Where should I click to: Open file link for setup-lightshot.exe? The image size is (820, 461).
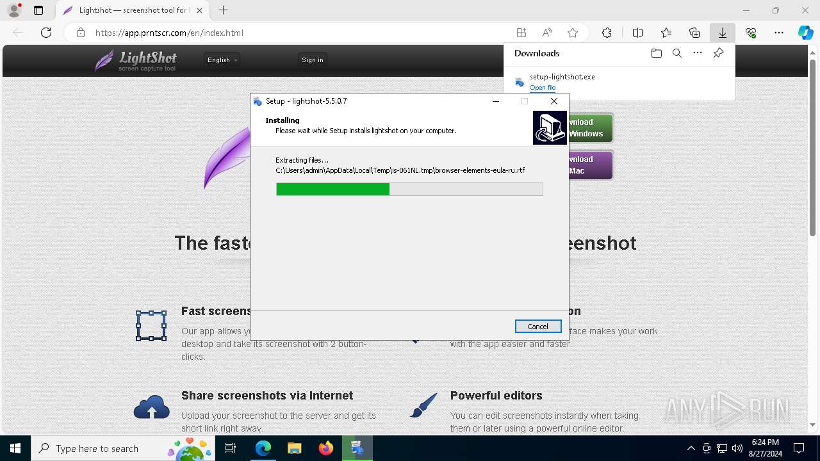[x=543, y=88]
